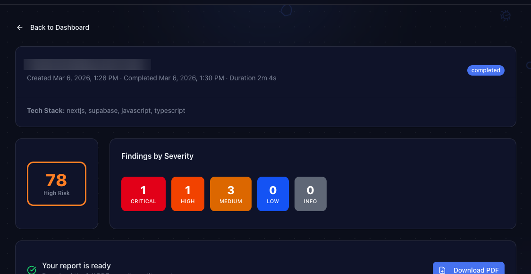Click the hexagon outline at top center

(286, 10)
